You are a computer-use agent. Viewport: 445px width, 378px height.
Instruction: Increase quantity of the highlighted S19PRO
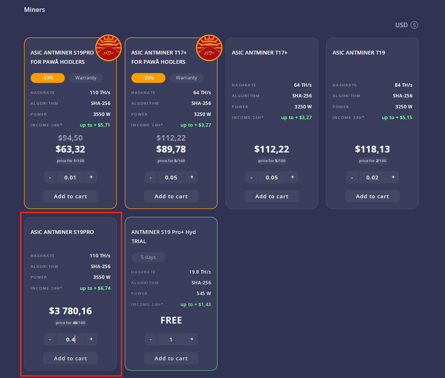coord(91,339)
